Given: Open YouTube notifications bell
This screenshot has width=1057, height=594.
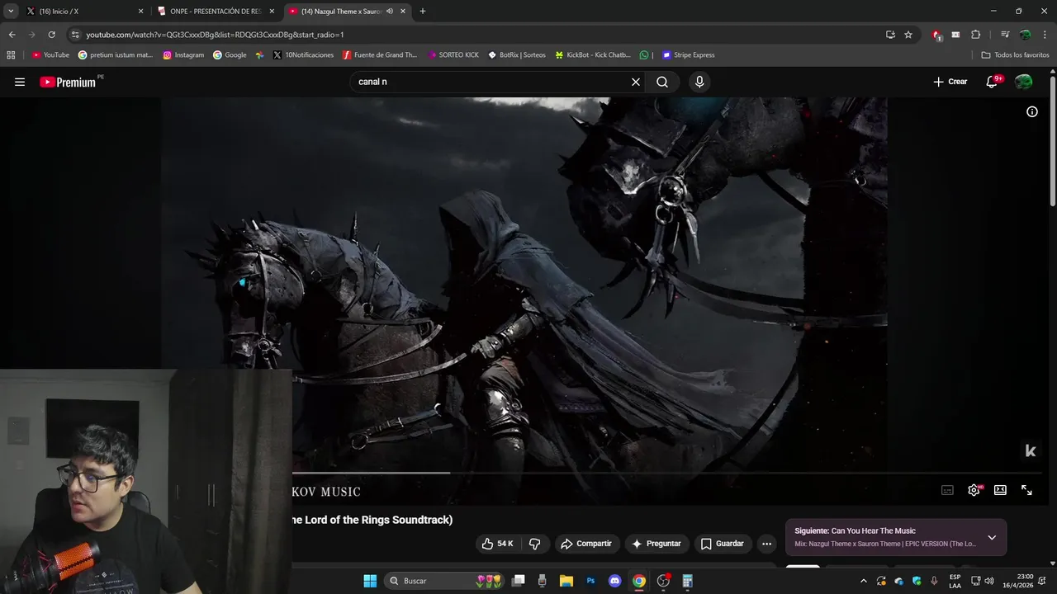Looking at the screenshot, I should [993, 82].
